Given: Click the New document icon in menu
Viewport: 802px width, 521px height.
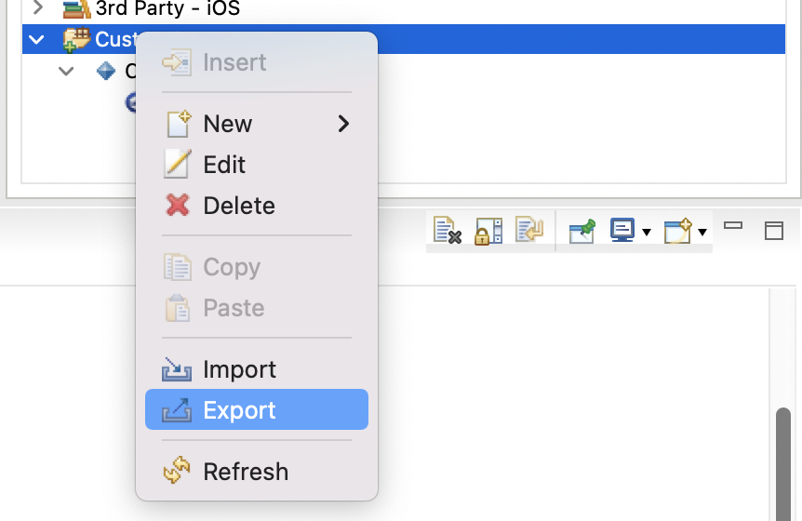Looking at the screenshot, I should tap(178, 124).
